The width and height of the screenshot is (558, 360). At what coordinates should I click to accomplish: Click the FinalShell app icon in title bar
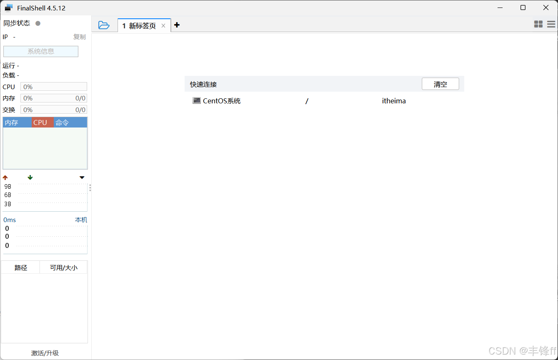coord(8,8)
